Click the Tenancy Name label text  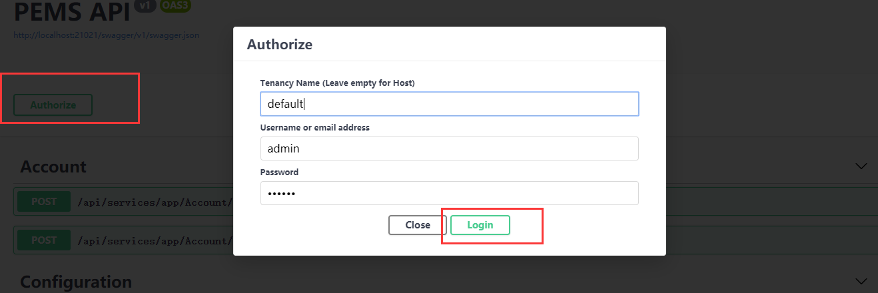click(x=337, y=83)
